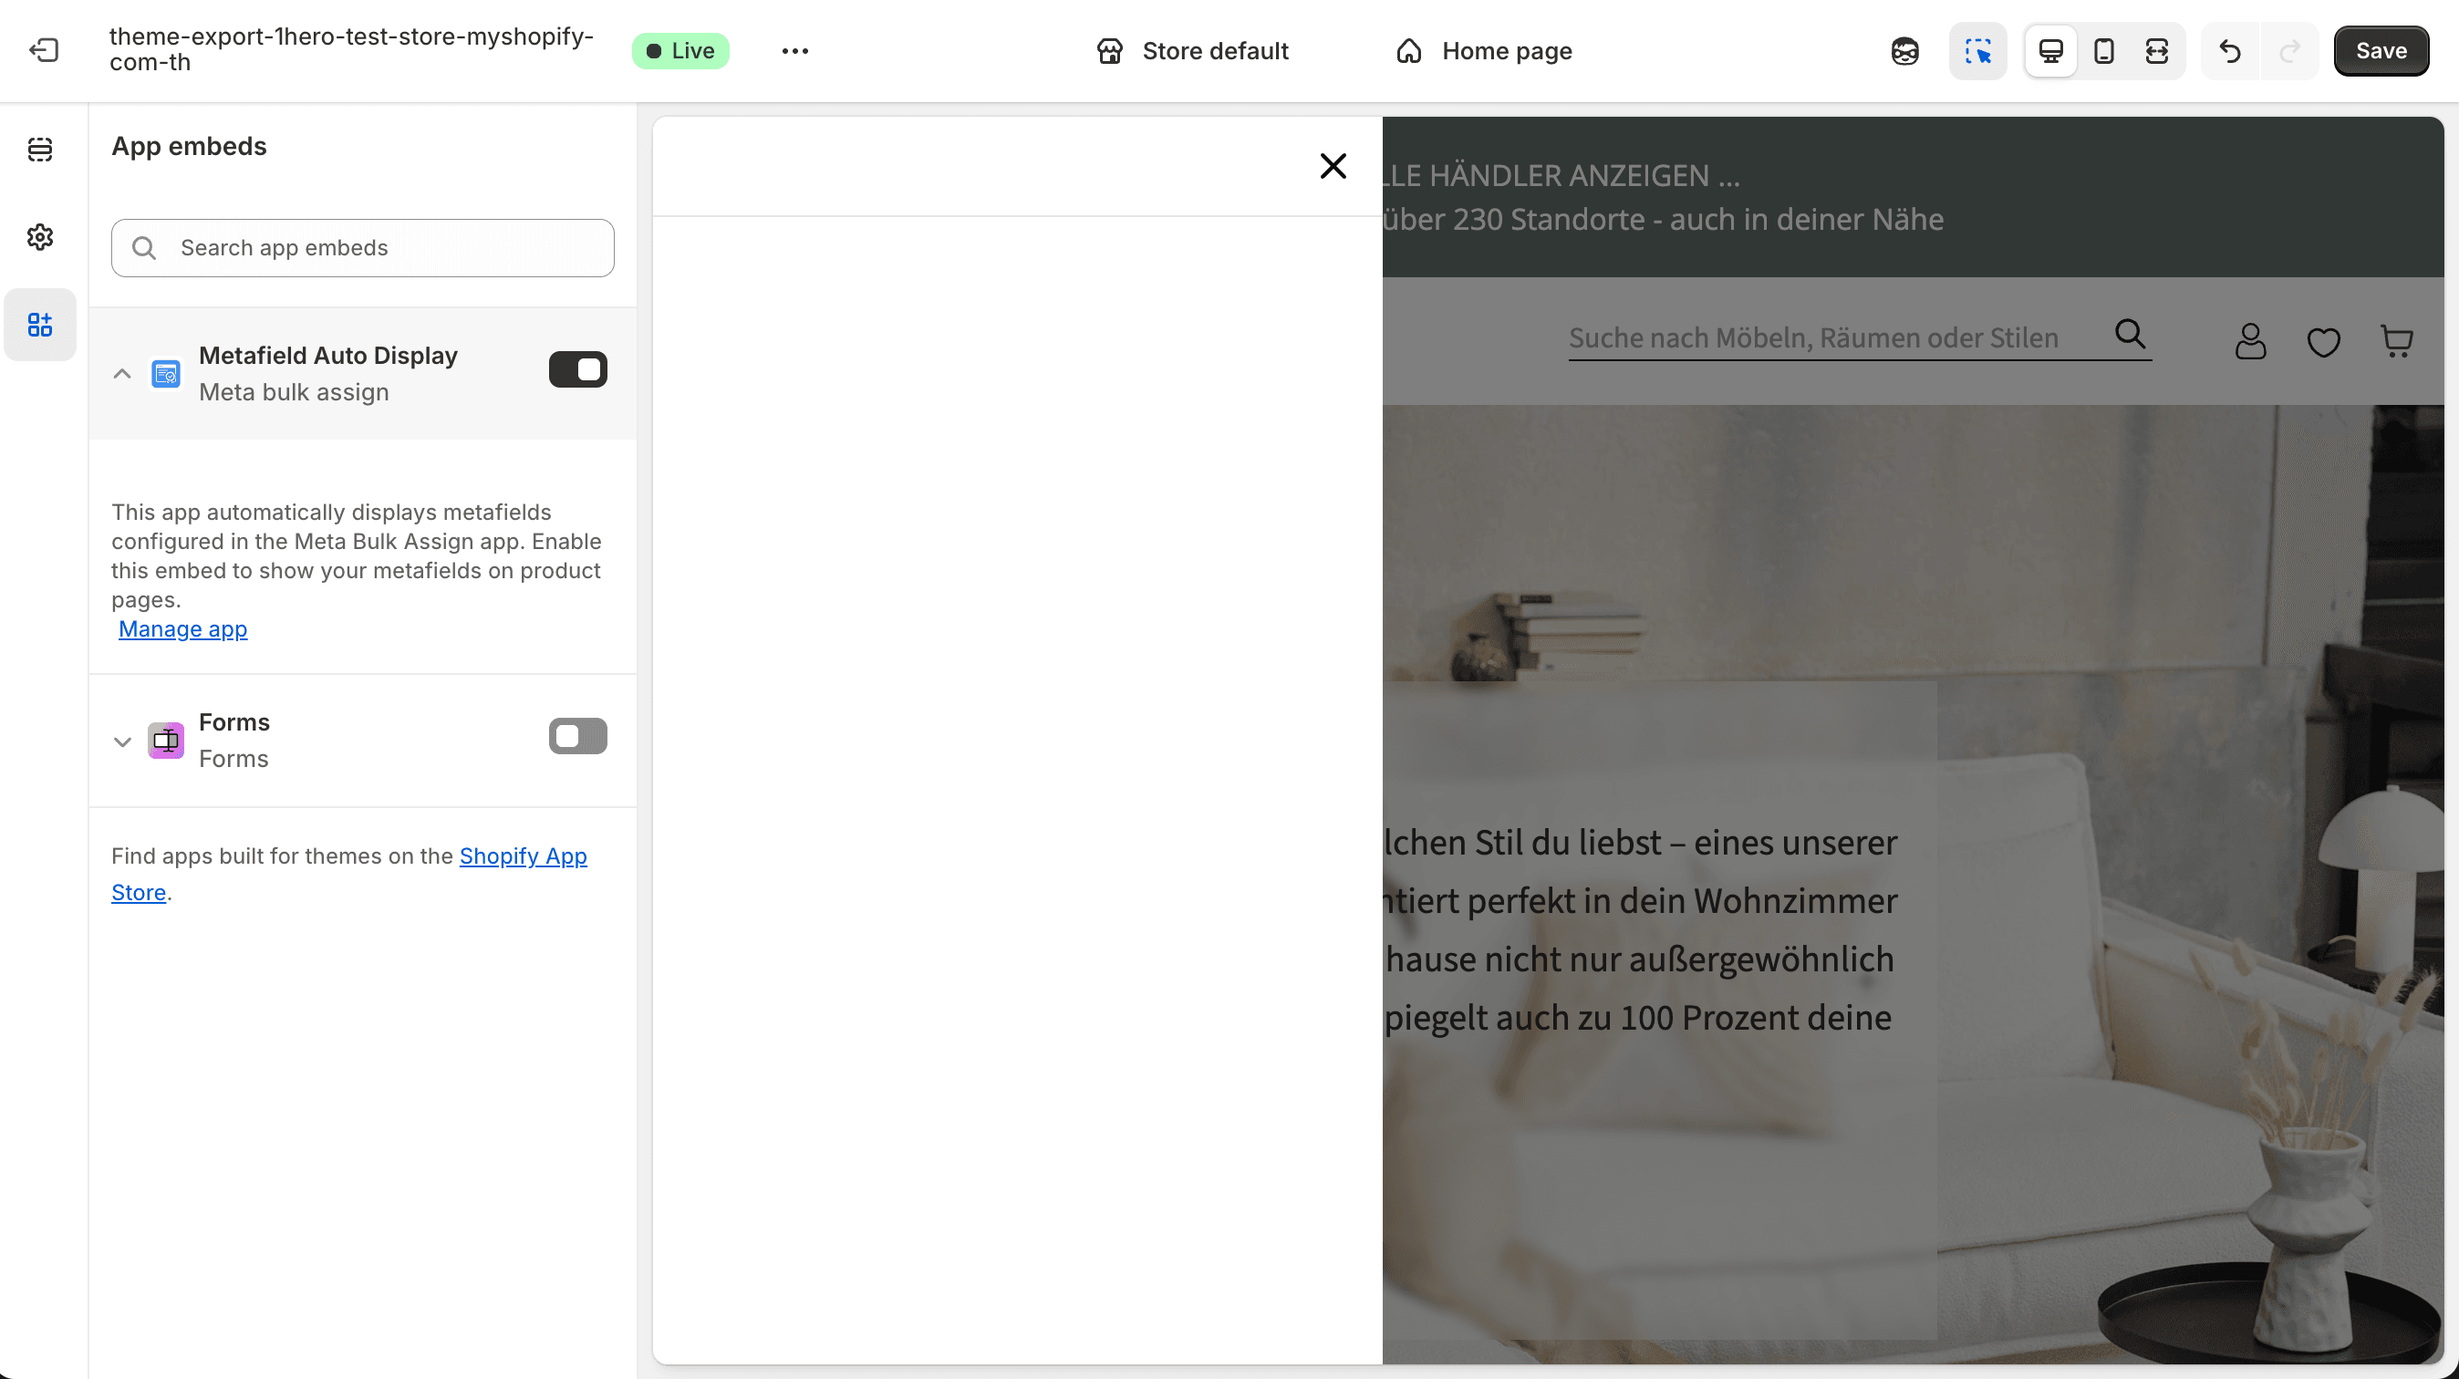Click the undo arrow icon
This screenshot has height=1379, width=2459.
click(2230, 50)
